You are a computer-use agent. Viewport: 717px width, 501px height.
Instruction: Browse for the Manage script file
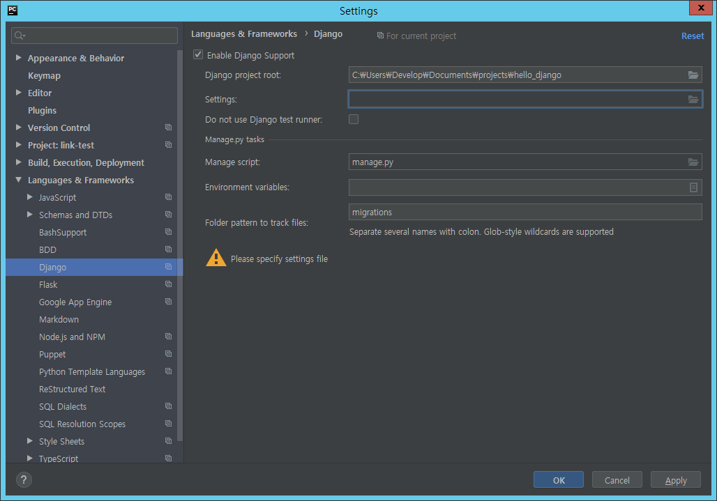[x=693, y=162]
